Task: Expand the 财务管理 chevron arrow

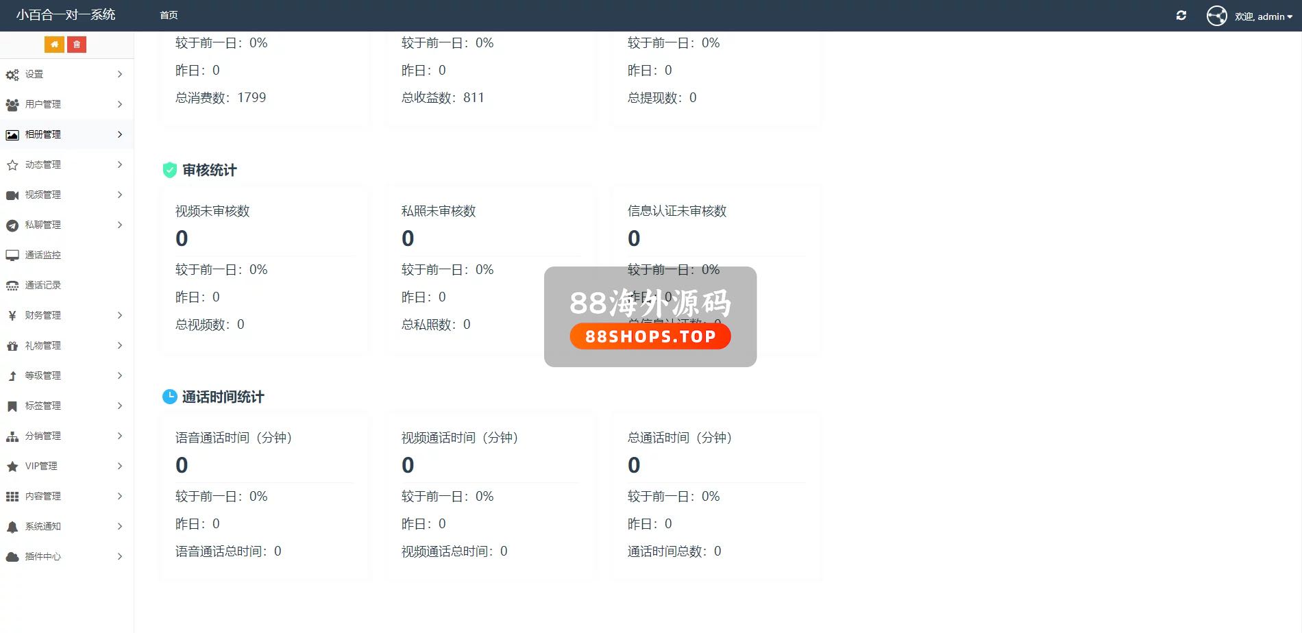Action: pos(120,315)
